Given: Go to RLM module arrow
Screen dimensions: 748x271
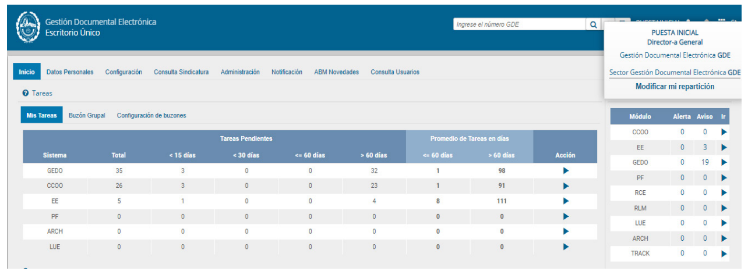Looking at the screenshot, I should 724,208.
